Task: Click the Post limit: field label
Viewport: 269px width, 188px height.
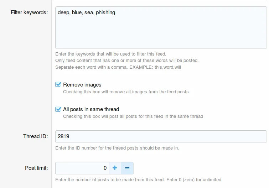Action: point(36,168)
